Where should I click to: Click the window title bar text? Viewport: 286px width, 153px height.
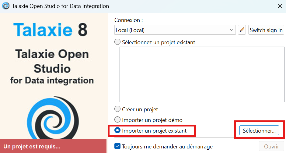pyautogui.click(x=60, y=6)
